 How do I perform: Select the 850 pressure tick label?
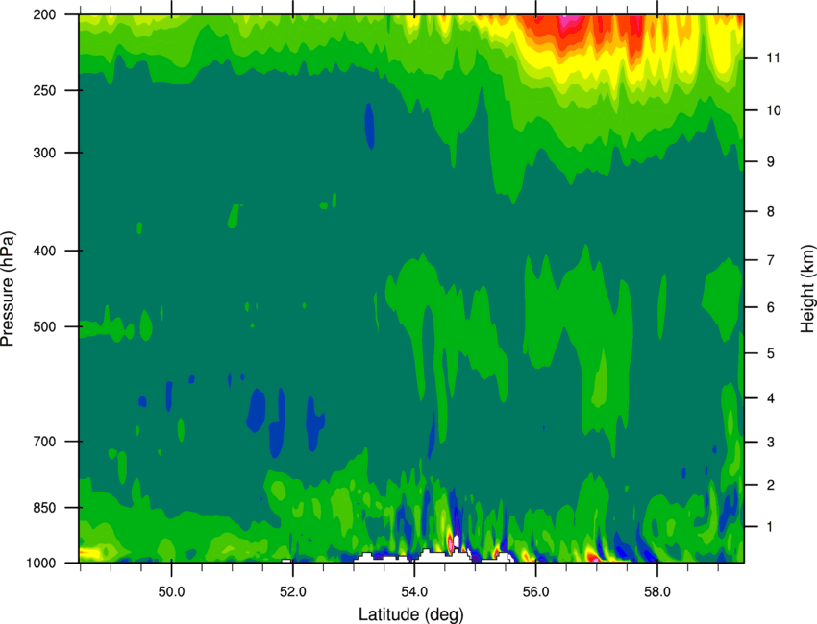(x=45, y=508)
